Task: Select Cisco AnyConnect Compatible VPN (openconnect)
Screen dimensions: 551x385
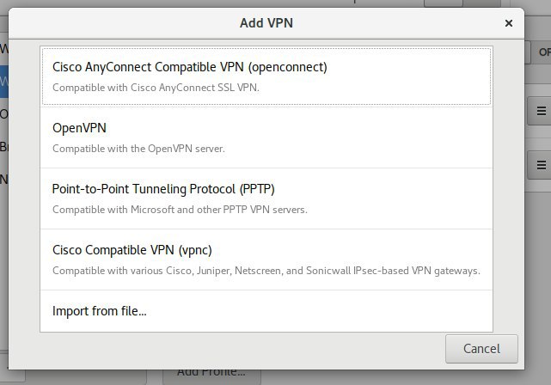Action: click(266, 76)
